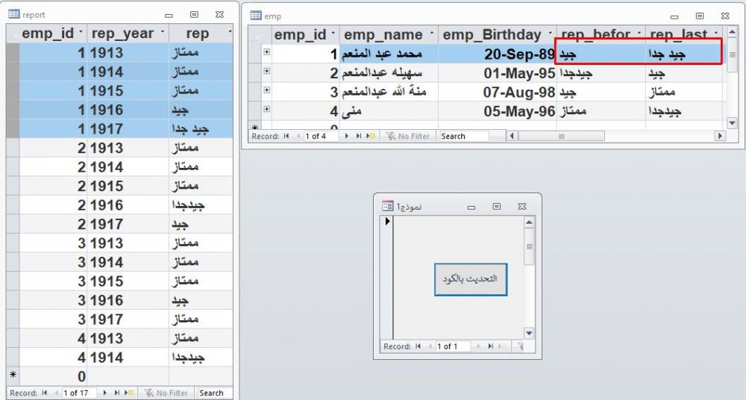Click previous record arrow in report navigator
Image resolution: width=746 pixels, height=400 pixels.
click(57, 393)
